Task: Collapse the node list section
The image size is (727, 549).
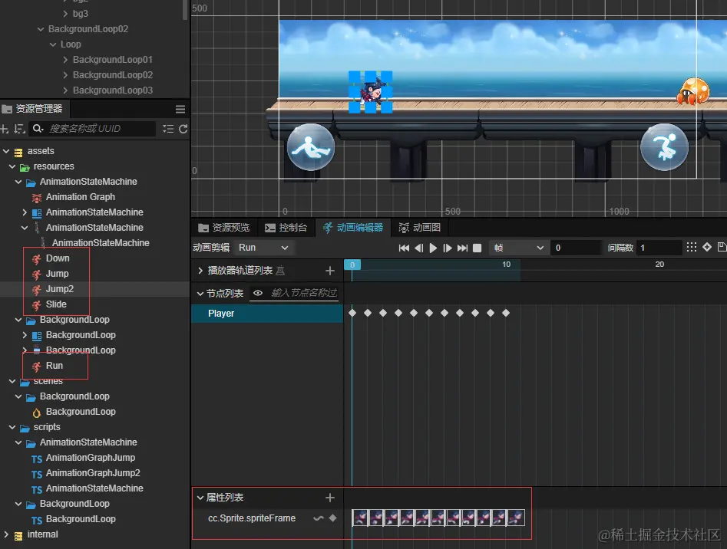Action: [200, 294]
